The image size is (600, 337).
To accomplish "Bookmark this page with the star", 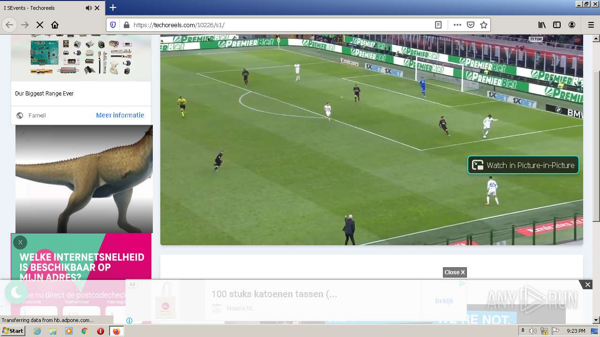I will [484, 25].
